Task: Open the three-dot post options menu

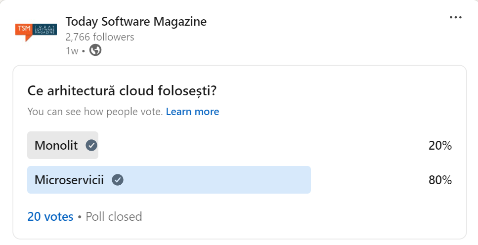Action: 455,17
